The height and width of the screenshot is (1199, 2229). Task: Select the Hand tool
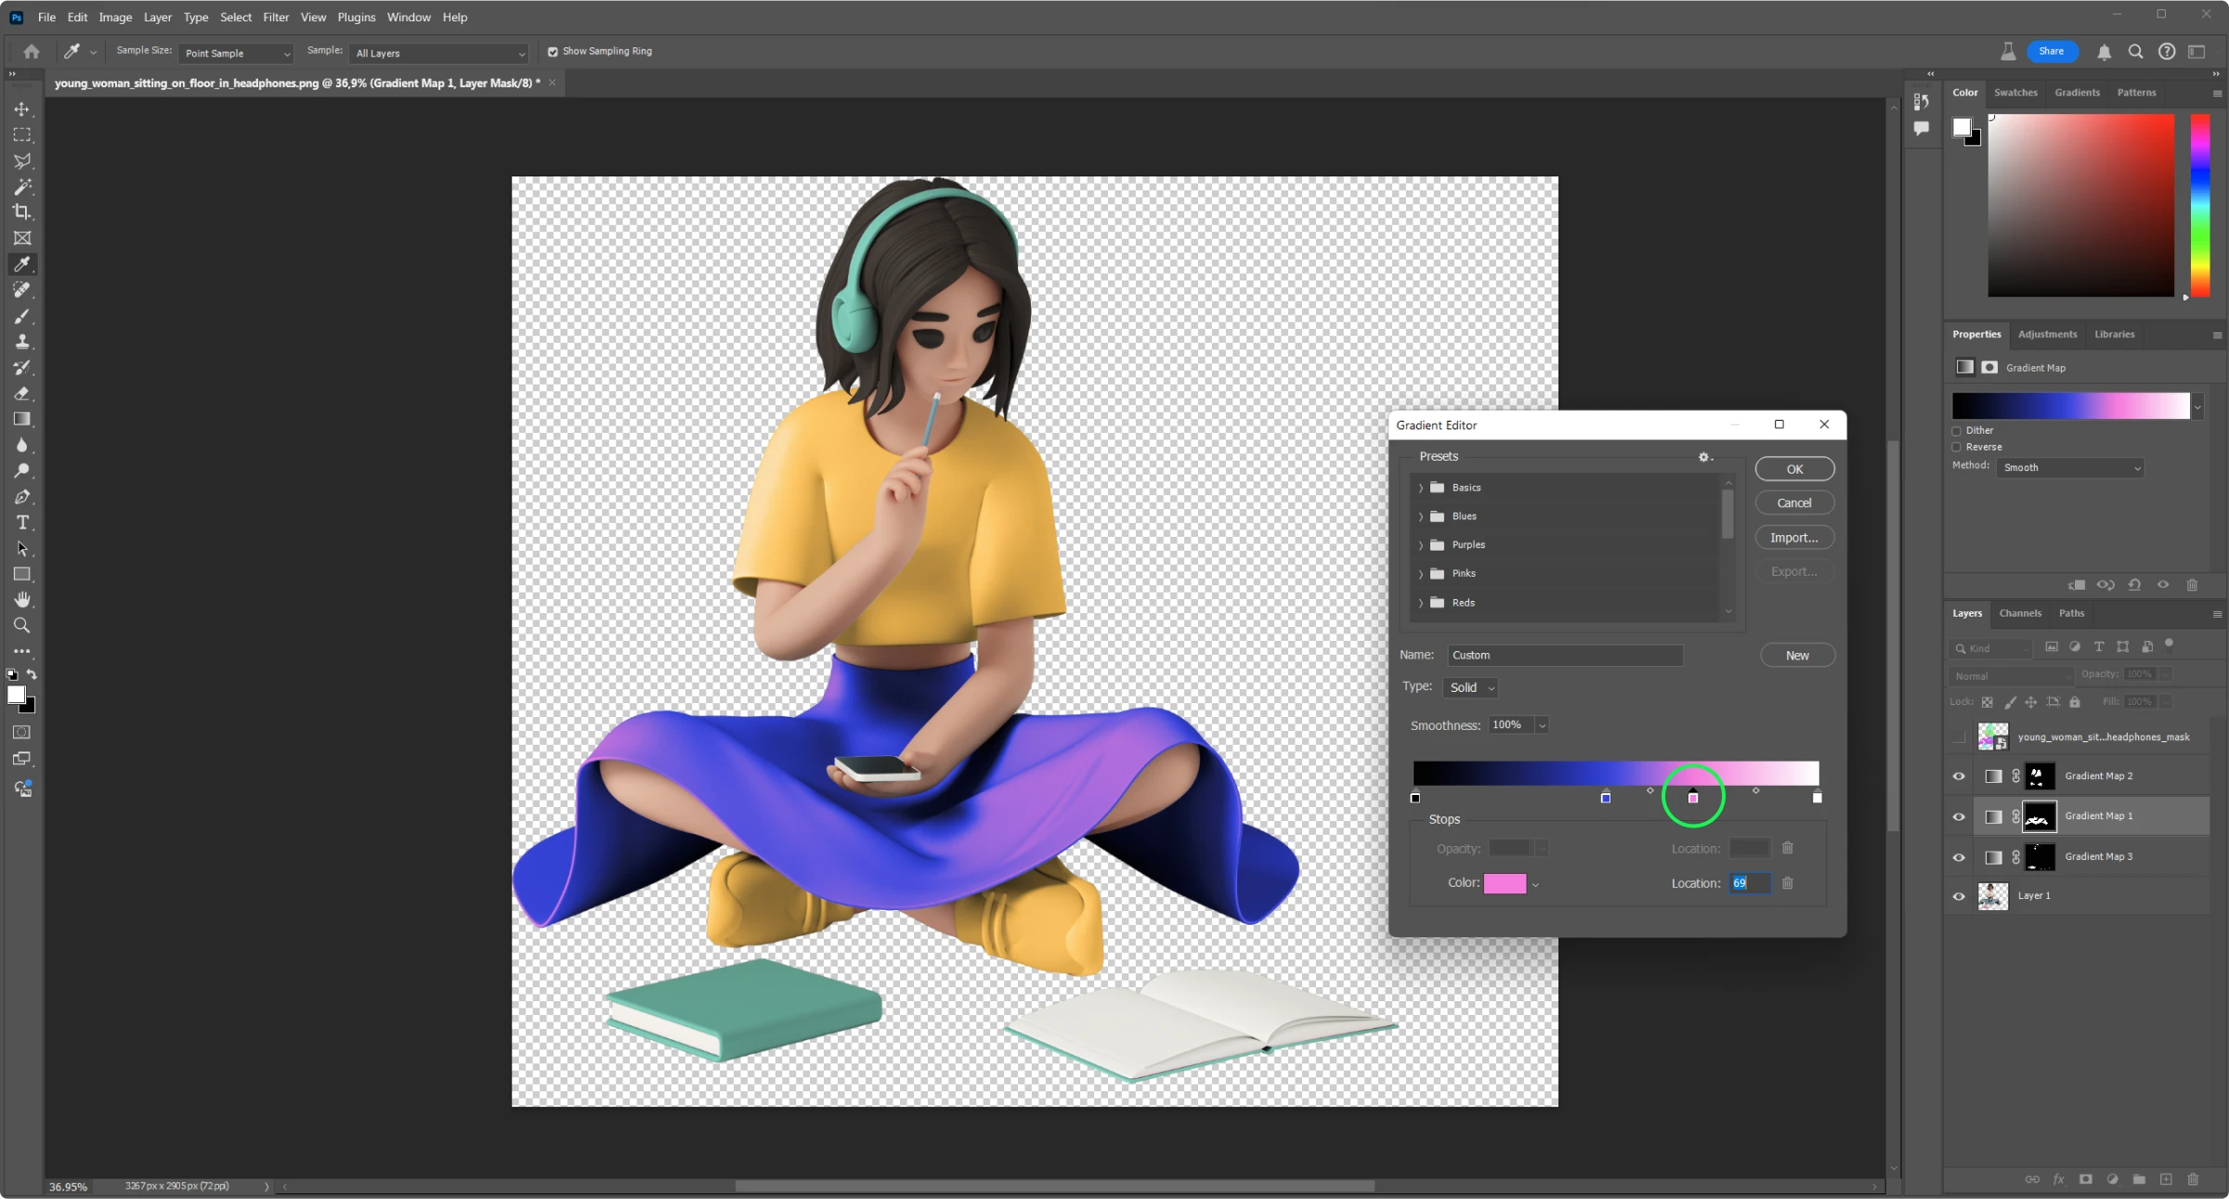click(x=22, y=600)
